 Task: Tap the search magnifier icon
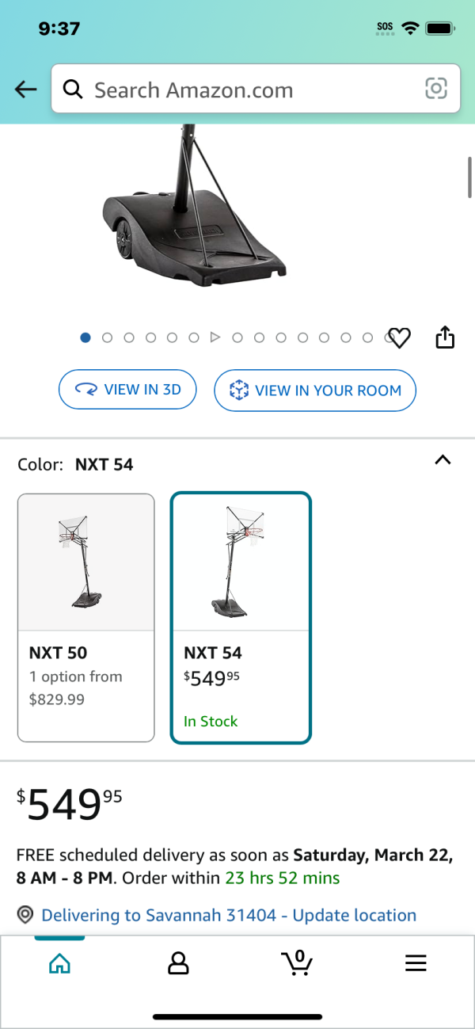(x=73, y=90)
